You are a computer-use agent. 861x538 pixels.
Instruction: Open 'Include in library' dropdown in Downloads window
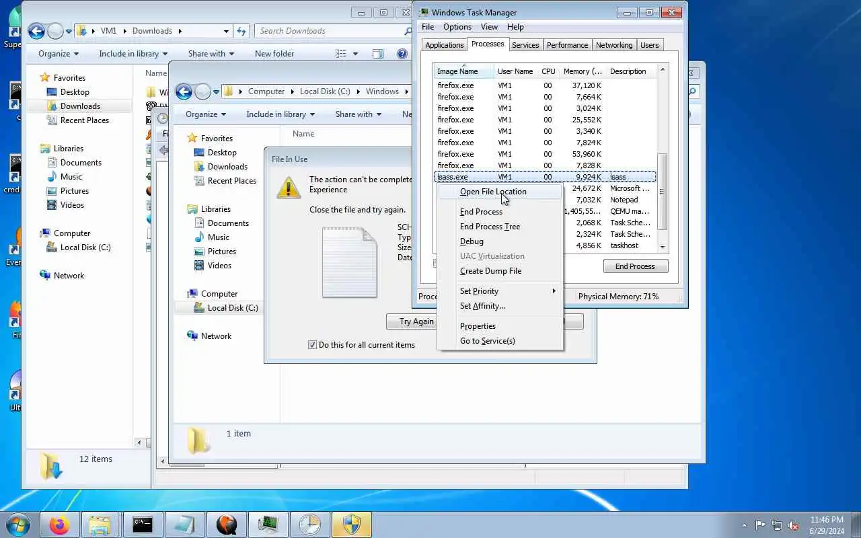(133, 54)
